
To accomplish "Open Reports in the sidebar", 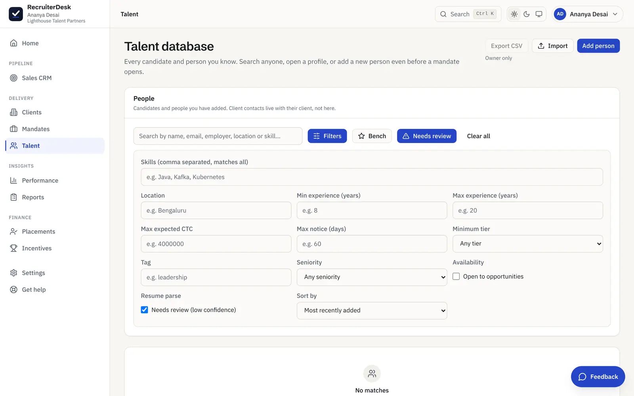I will pos(55,197).
